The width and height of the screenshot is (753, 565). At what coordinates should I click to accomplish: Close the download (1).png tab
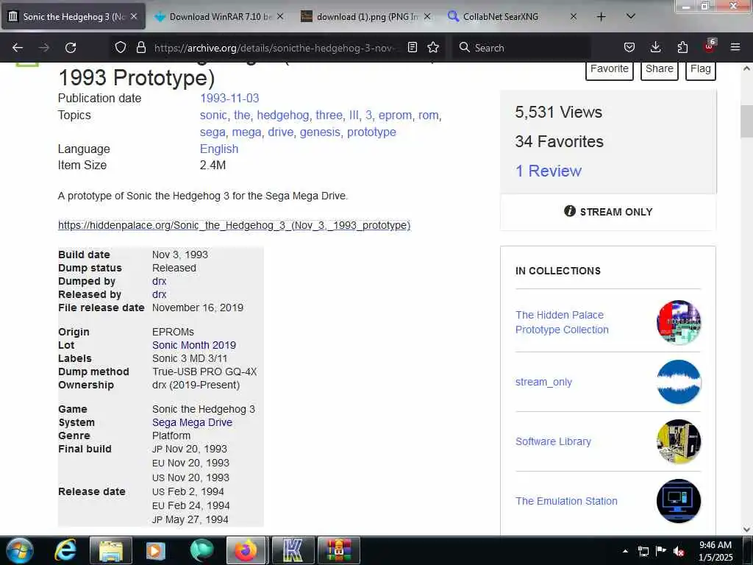[427, 16]
